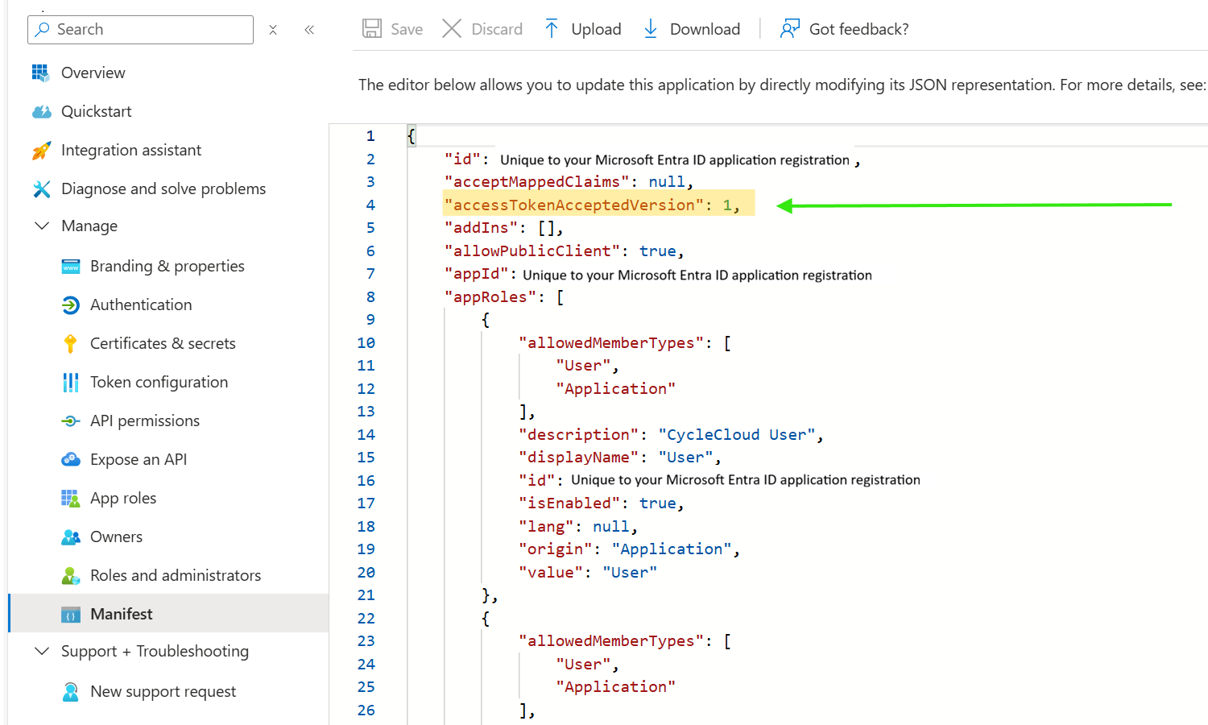The width and height of the screenshot is (1208, 725).
Task: Select Branding & properties
Action: (x=168, y=266)
